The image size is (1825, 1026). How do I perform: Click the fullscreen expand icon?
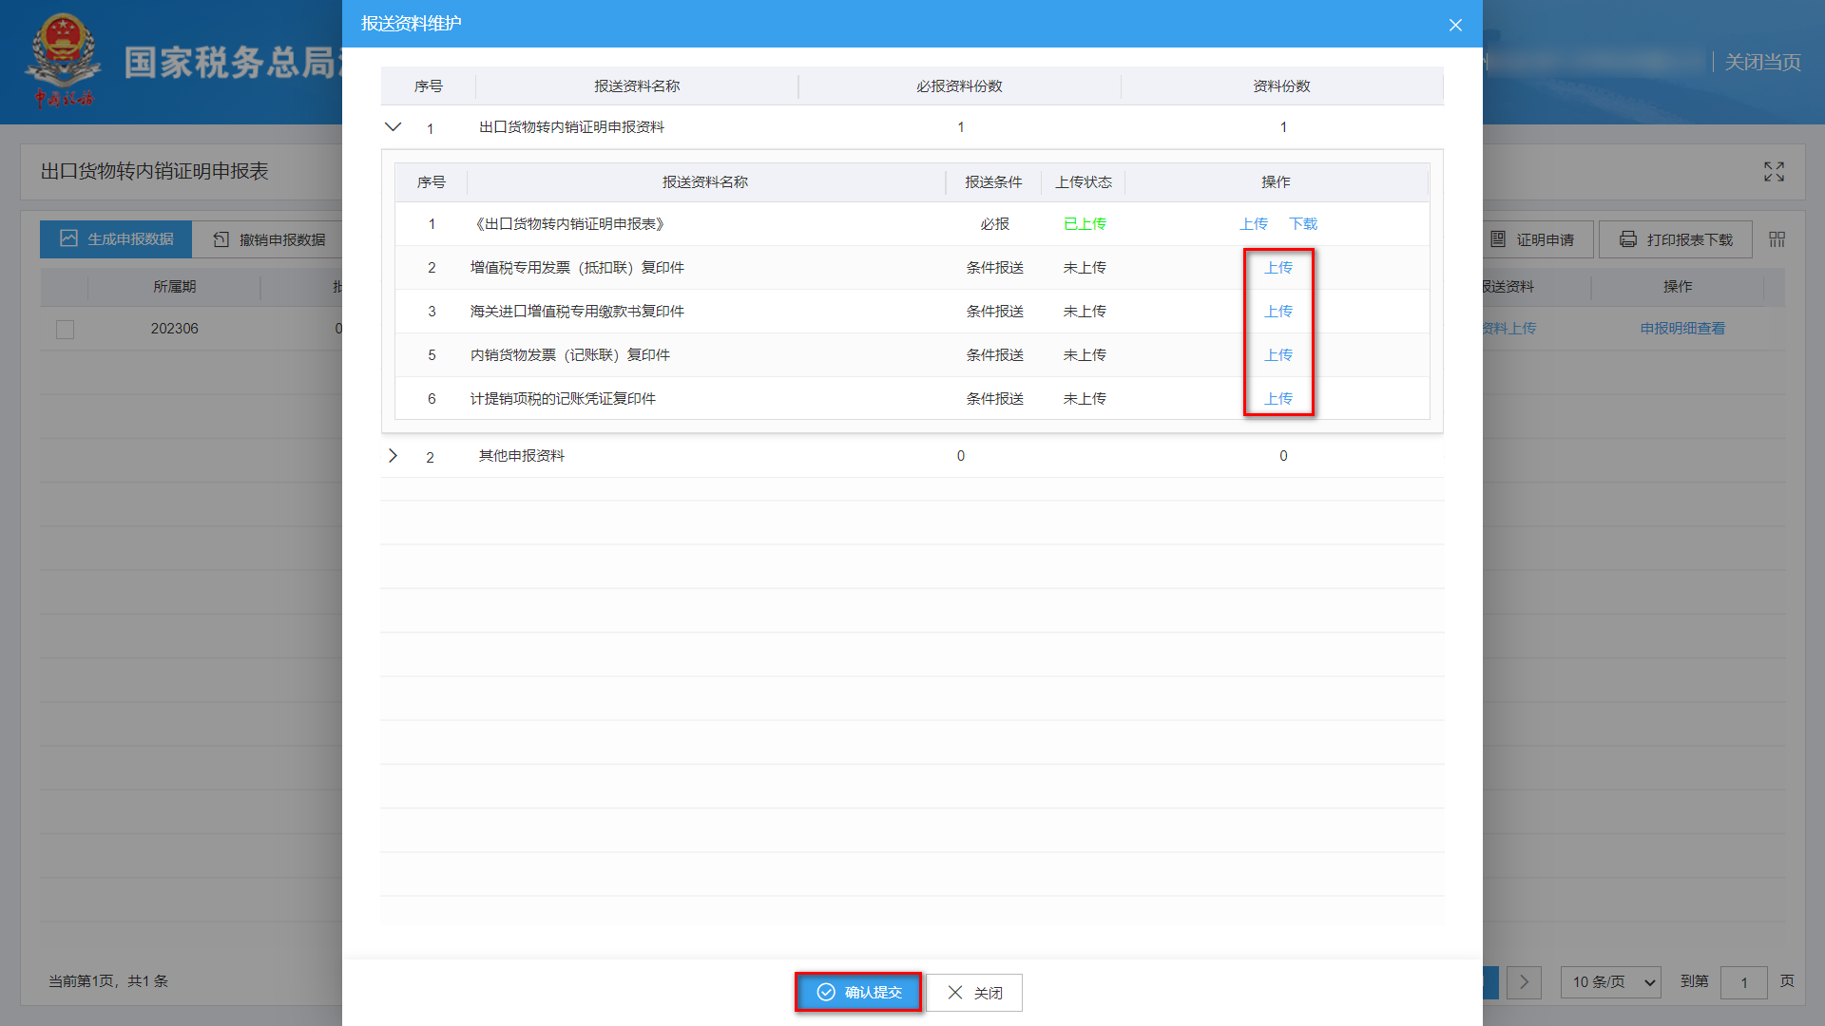[x=1774, y=171]
